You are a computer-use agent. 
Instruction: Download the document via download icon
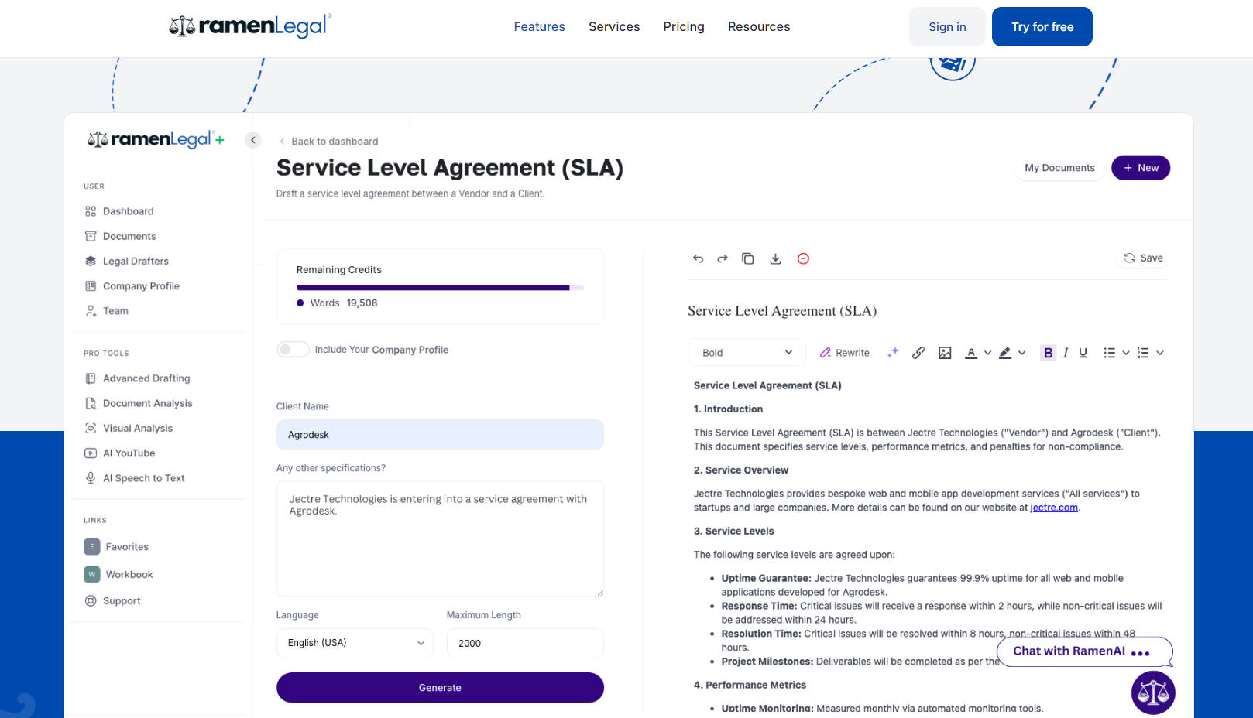[x=775, y=258]
